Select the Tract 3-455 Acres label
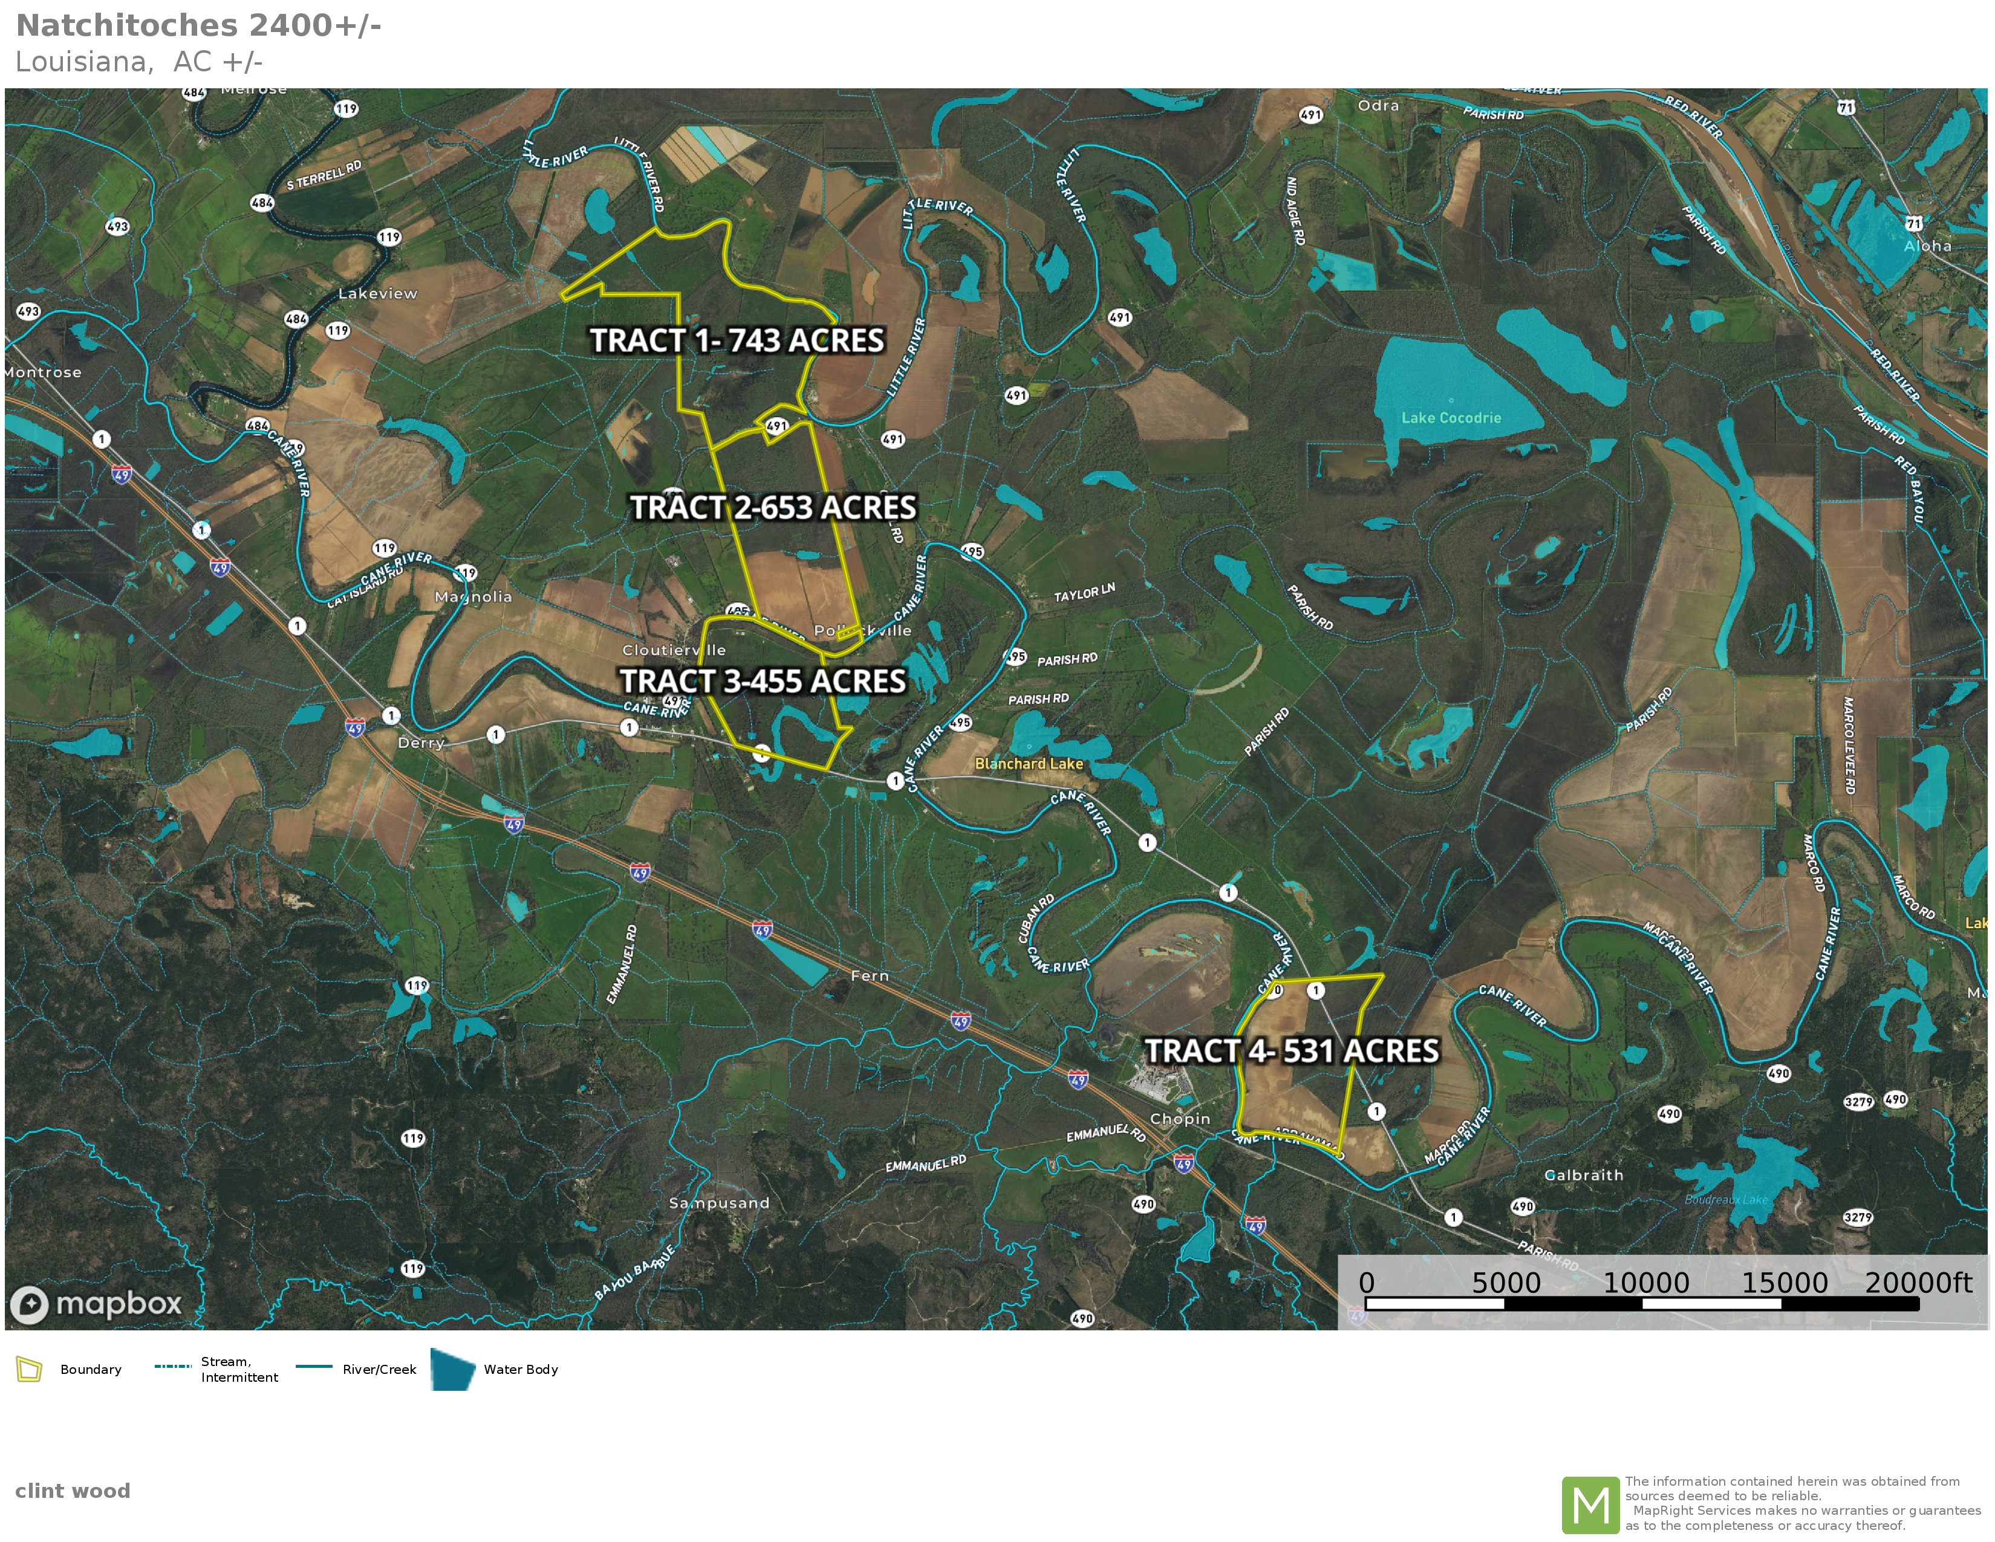Screen dimensions: 1995x1542 pos(763,682)
